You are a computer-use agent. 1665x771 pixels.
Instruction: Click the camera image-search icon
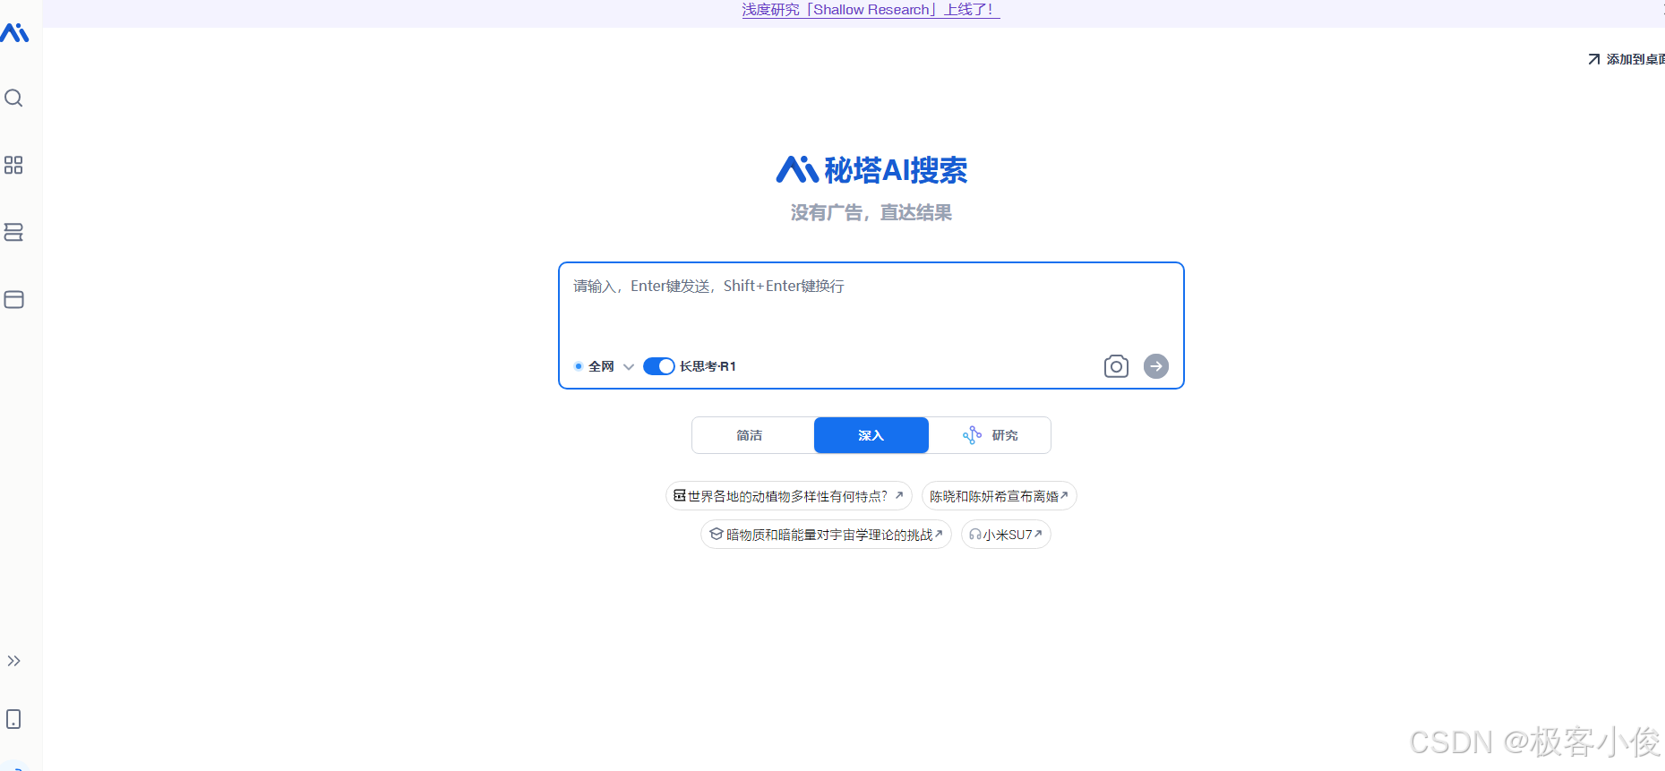tap(1116, 366)
